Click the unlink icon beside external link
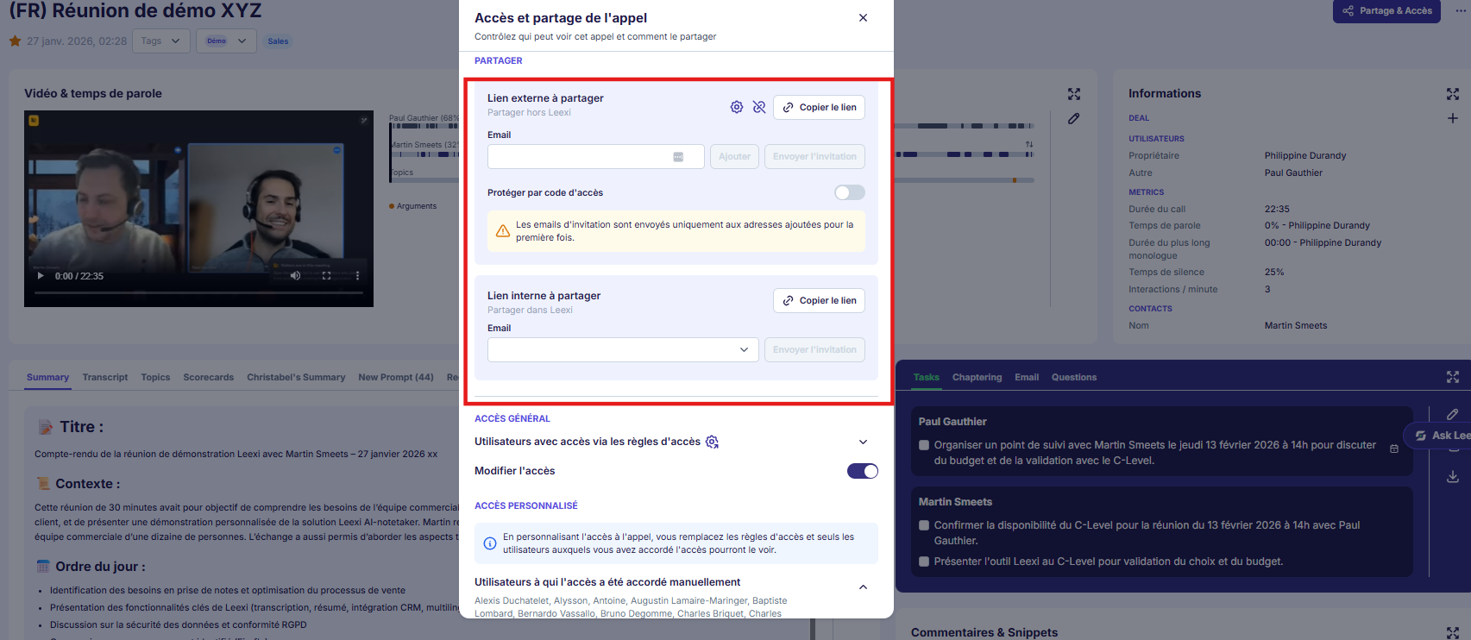This screenshot has width=1471, height=640. pos(759,107)
